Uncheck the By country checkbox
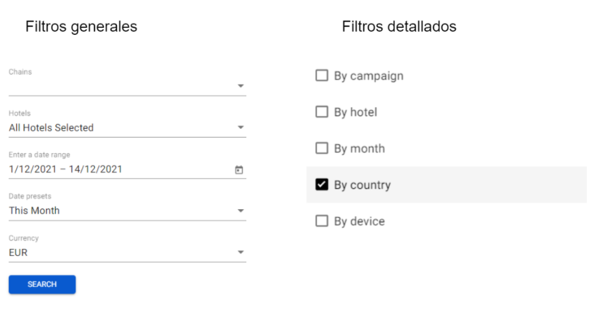Image resolution: width=597 pixels, height=315 pixels. 322,185
